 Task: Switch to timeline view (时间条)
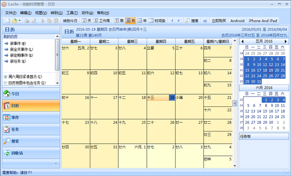pyautogui.click(x=157, y=21)
